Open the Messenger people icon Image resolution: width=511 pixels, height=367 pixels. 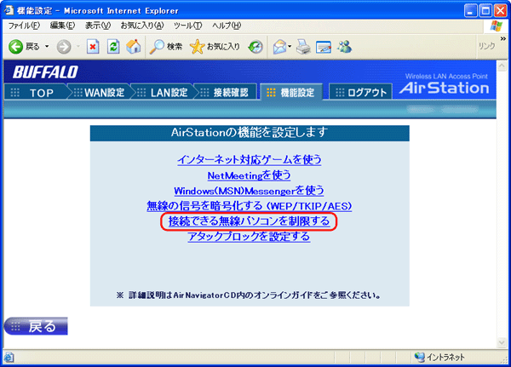[x=345, y=47]
